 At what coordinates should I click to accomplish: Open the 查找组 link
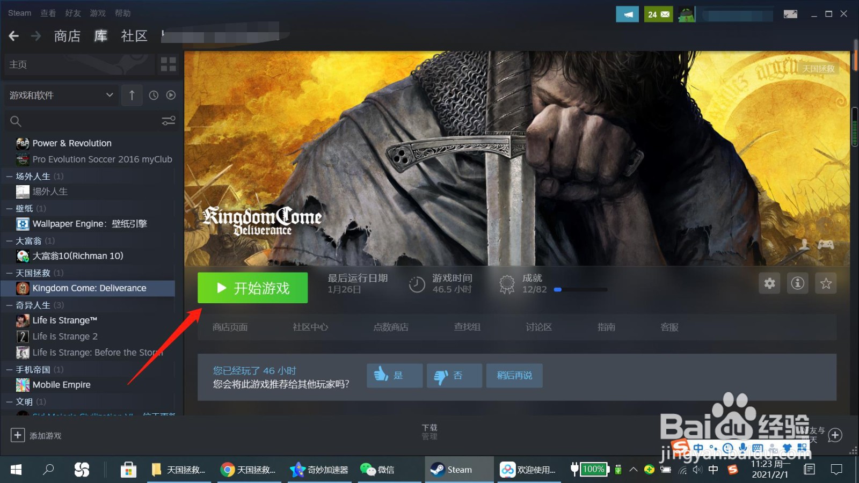click(x=467, y=327)
